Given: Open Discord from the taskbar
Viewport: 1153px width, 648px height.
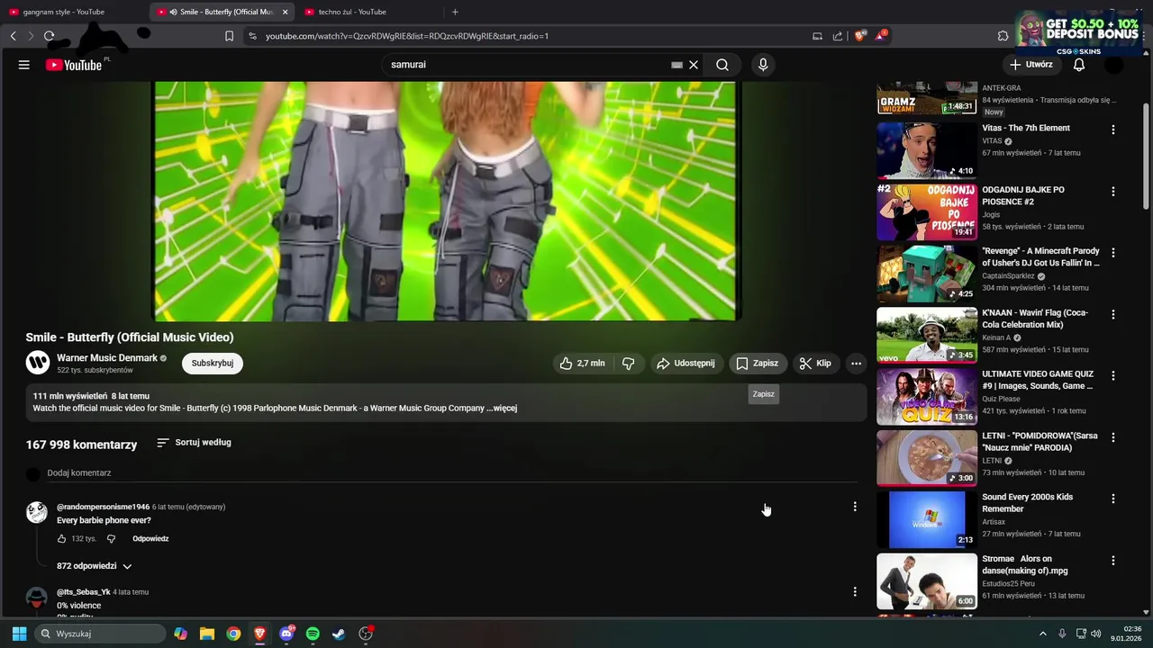Looking at the screenshot, I should pyautogui.click(x=286, y=634).
